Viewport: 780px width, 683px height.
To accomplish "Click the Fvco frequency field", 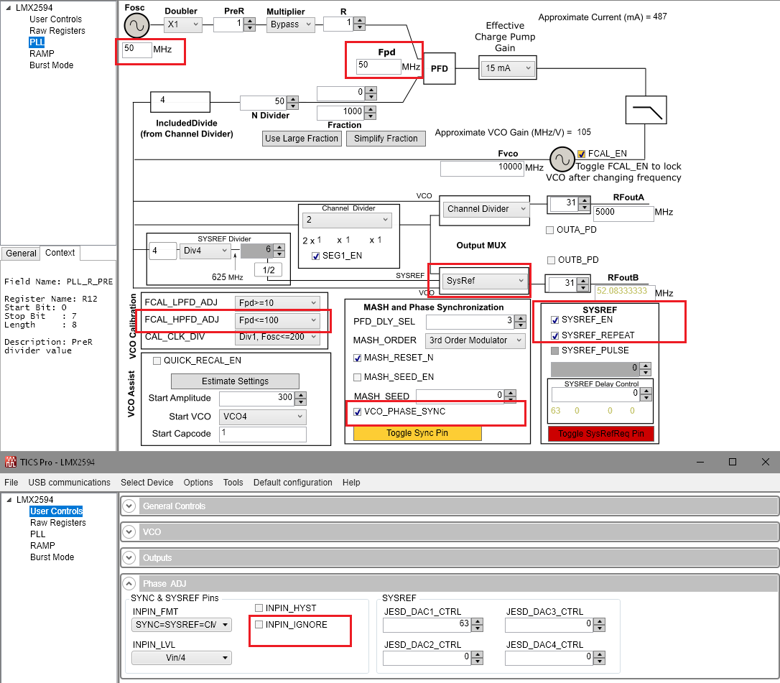I will click(x=481, y=168).
